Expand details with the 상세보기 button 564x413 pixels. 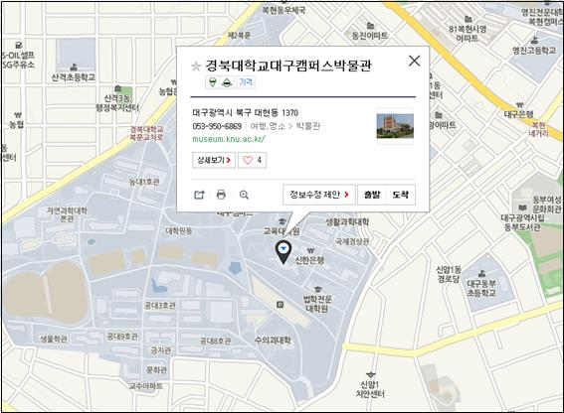click(x=214, y=160)
